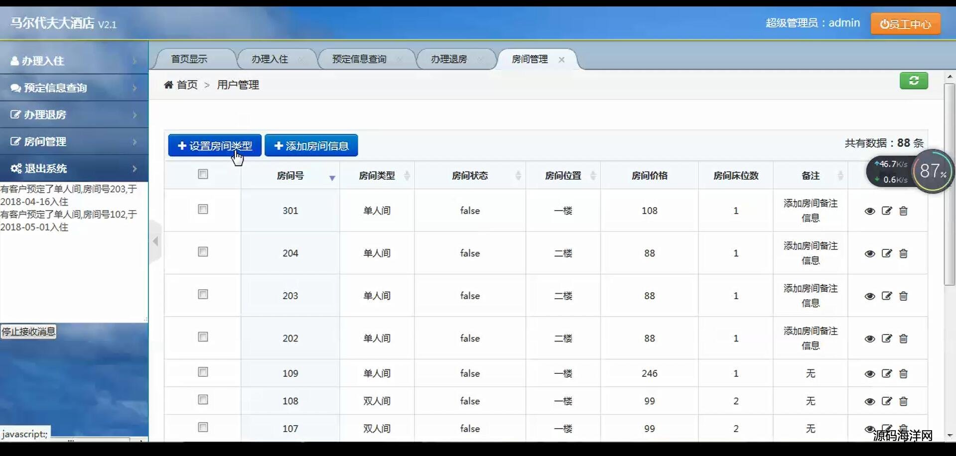Click the view eye icon for room 301

tap(869, 211)
